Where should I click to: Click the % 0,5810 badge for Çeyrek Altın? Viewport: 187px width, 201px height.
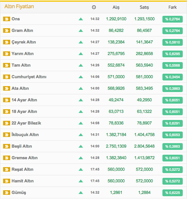[x=173, y=42]
